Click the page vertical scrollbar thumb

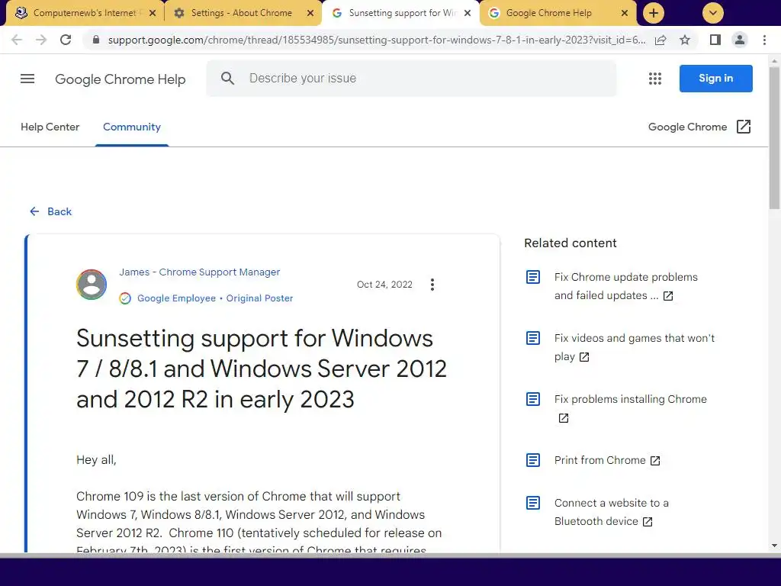tap(774, 137)
